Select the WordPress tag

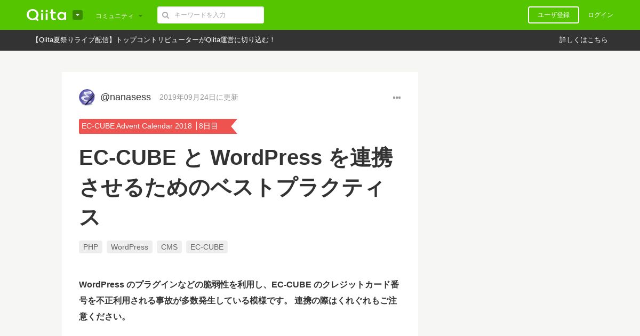coord(130,247)
